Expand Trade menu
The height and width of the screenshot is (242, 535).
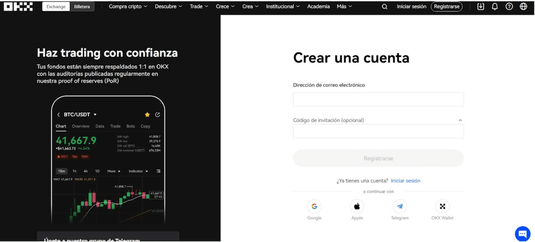click(x=199, y=7)
